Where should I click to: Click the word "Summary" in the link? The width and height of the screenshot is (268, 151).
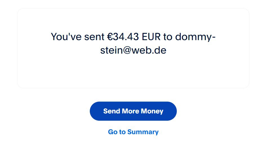[143, 132]
